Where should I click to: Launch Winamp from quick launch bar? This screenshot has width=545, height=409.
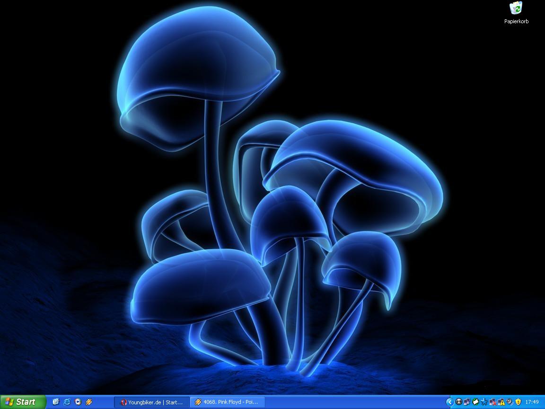tap(89, 402)
